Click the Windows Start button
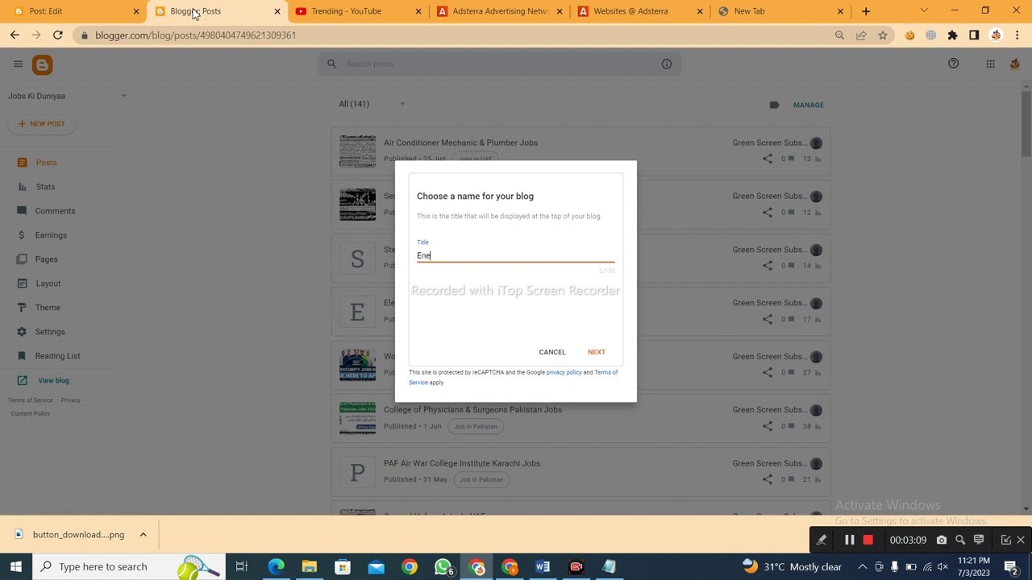Viewport: 1032px width, 580px height. pos(16,566)
